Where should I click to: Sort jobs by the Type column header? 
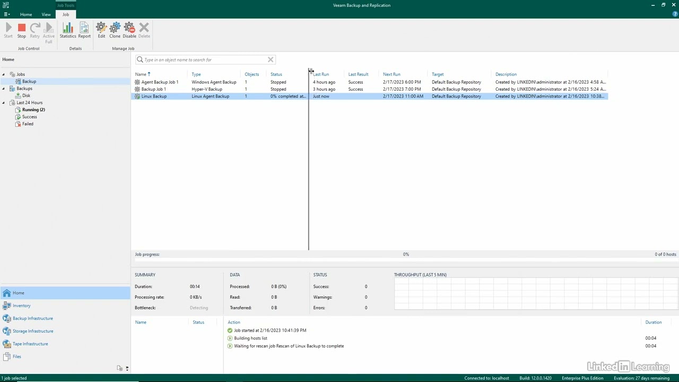(196, 74)
